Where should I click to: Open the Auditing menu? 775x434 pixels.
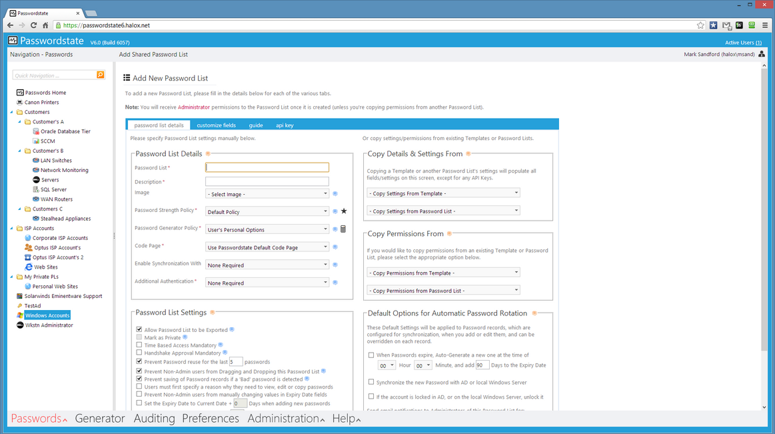coord(154,418)
